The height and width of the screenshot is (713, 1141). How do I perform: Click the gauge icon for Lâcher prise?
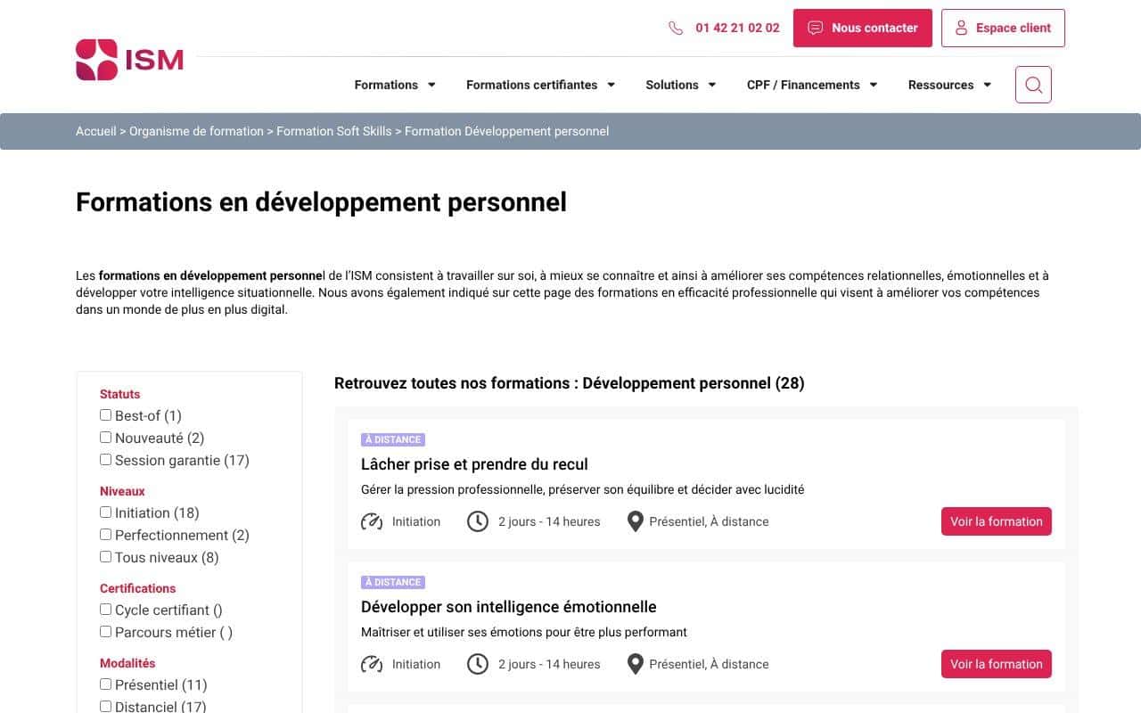[x=372, y=521]
